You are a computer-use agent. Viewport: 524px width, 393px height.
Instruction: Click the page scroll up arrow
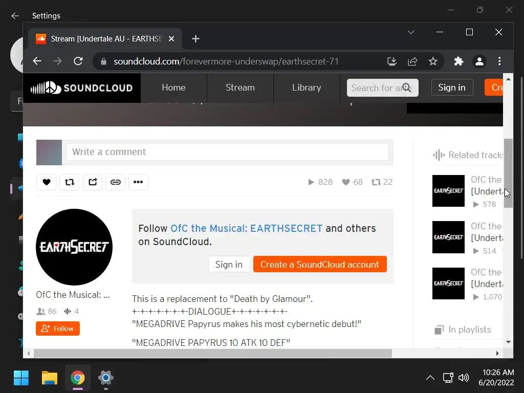click(508, 79)
